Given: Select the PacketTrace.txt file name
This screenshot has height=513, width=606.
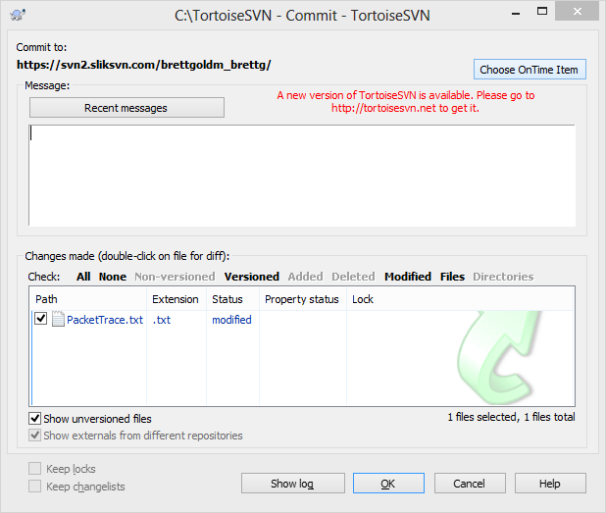Looking at the screenshot, I should pos(105,320).
